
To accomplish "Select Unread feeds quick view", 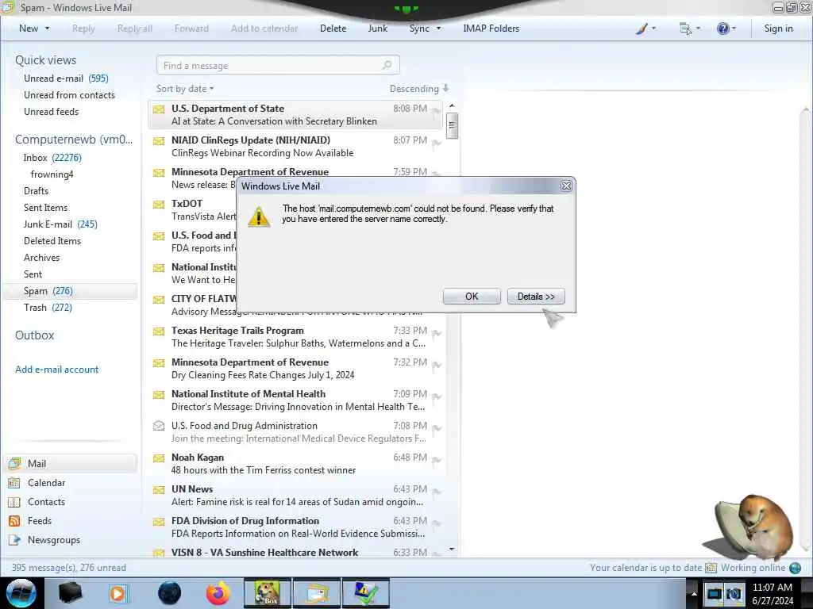I will click(x=52, y=111).
